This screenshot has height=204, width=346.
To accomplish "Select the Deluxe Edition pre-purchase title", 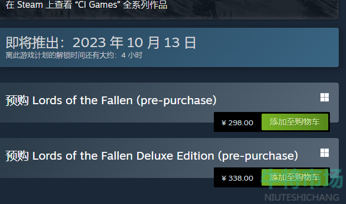I will [152, 156].
